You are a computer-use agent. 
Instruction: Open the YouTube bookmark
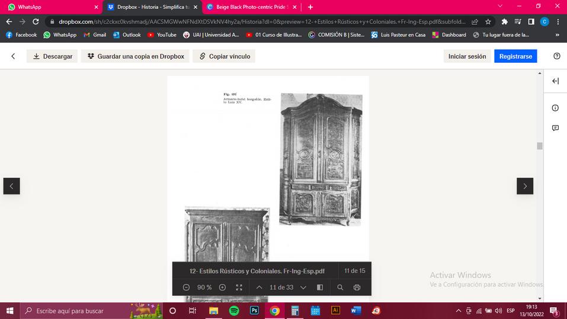pos(162,35)
